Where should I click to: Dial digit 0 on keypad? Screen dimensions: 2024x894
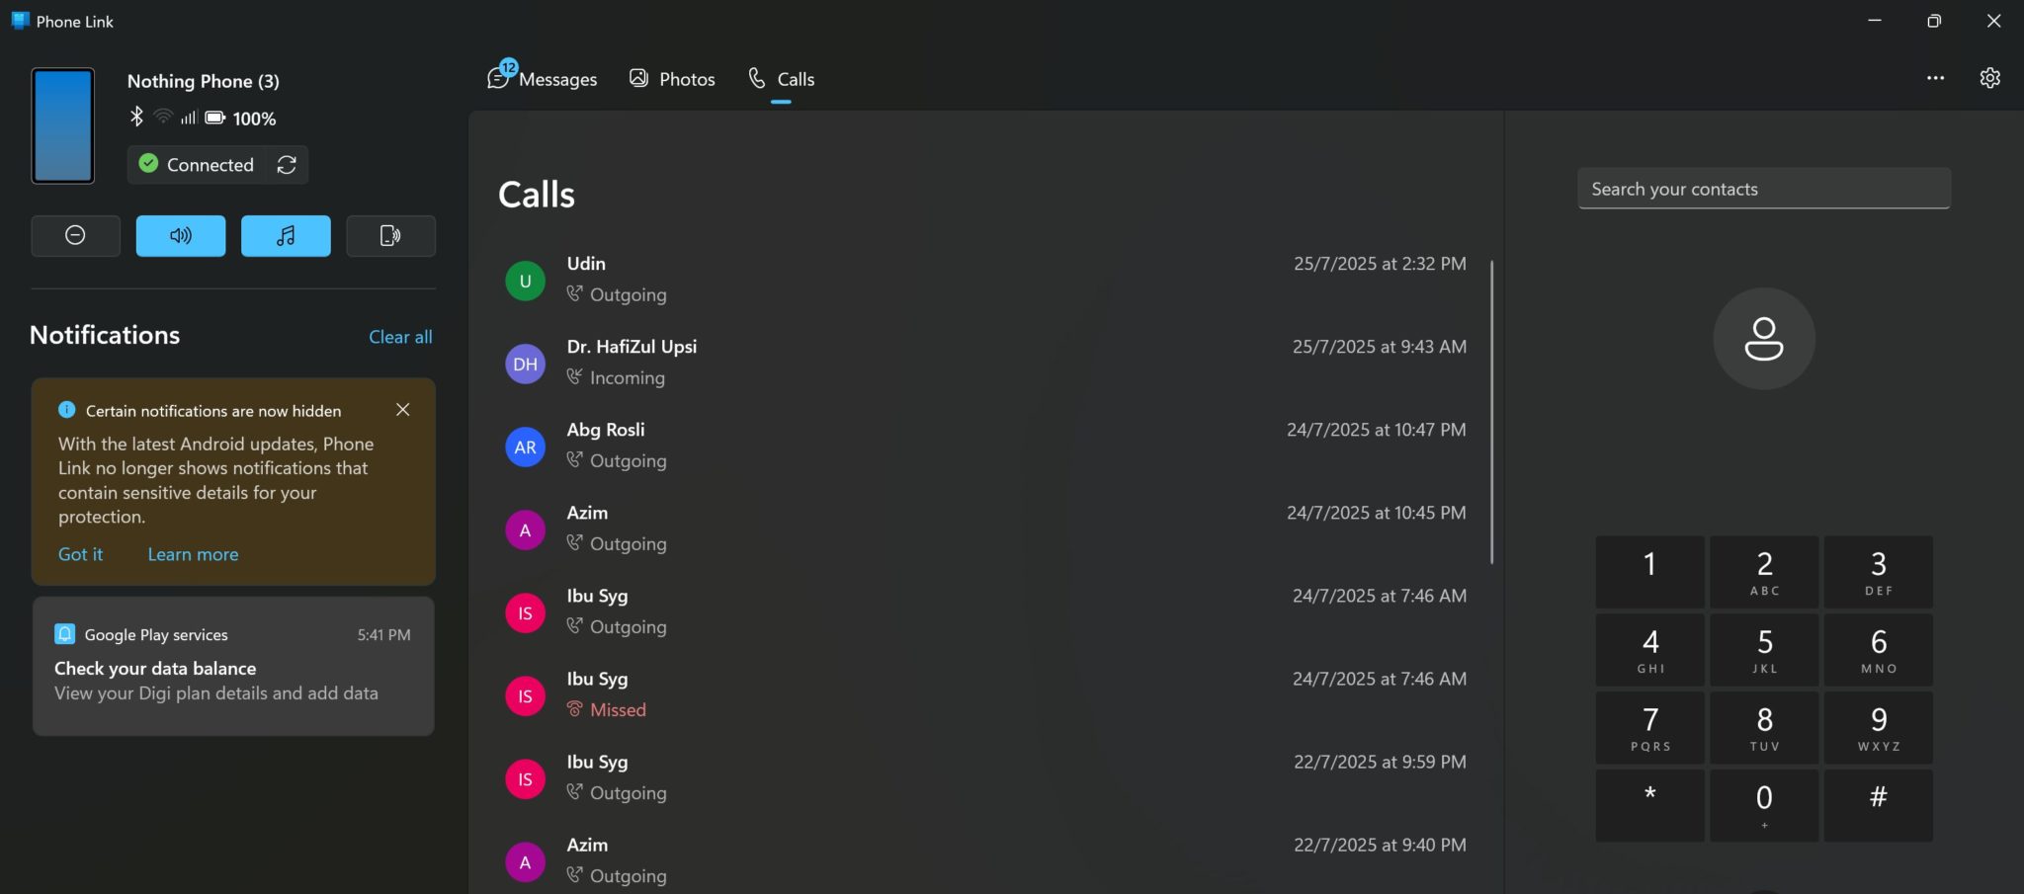[1764, 806]
